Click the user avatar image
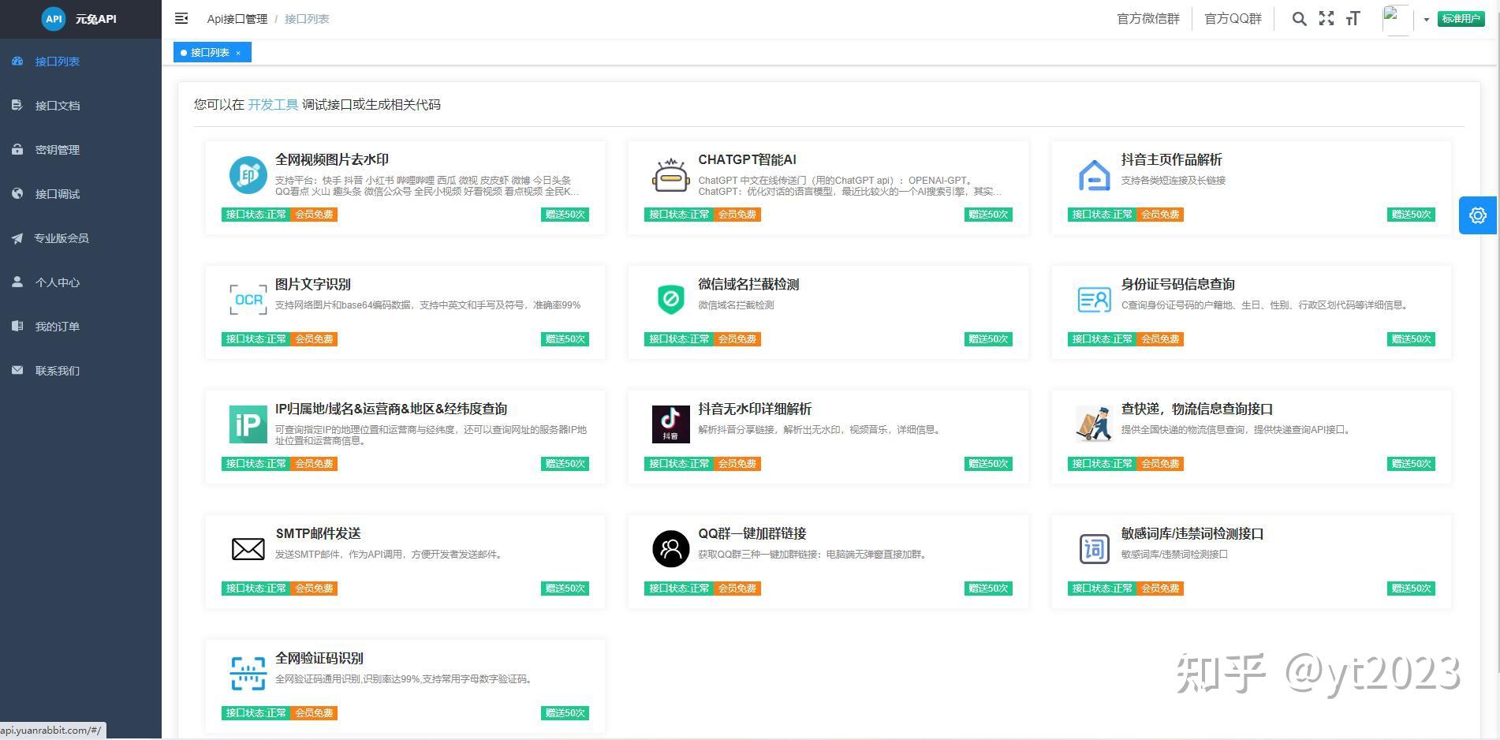Screen dimensions: 1500x740 tap(1397, 19)
